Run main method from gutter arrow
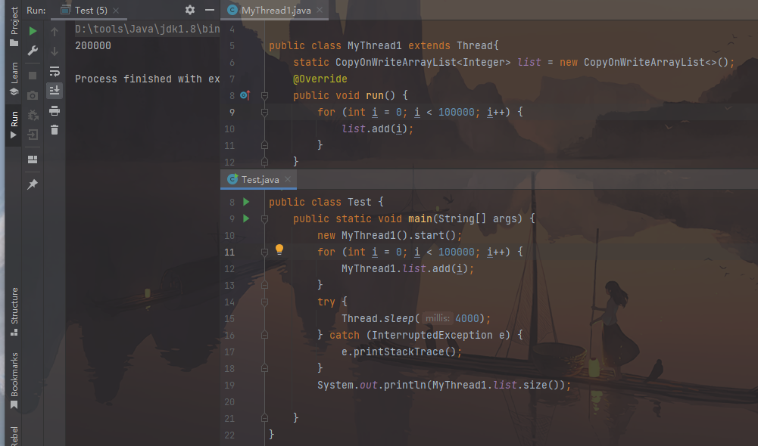The image size is (758, 446). point(245,218)
